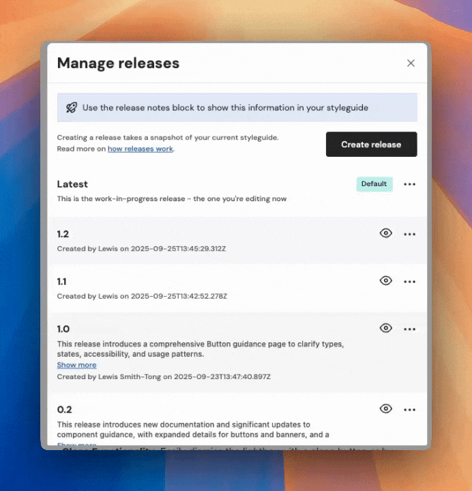
Task: Click the eye icon for release 1.0
Action: pyautogui.click(x=386, y=328)
